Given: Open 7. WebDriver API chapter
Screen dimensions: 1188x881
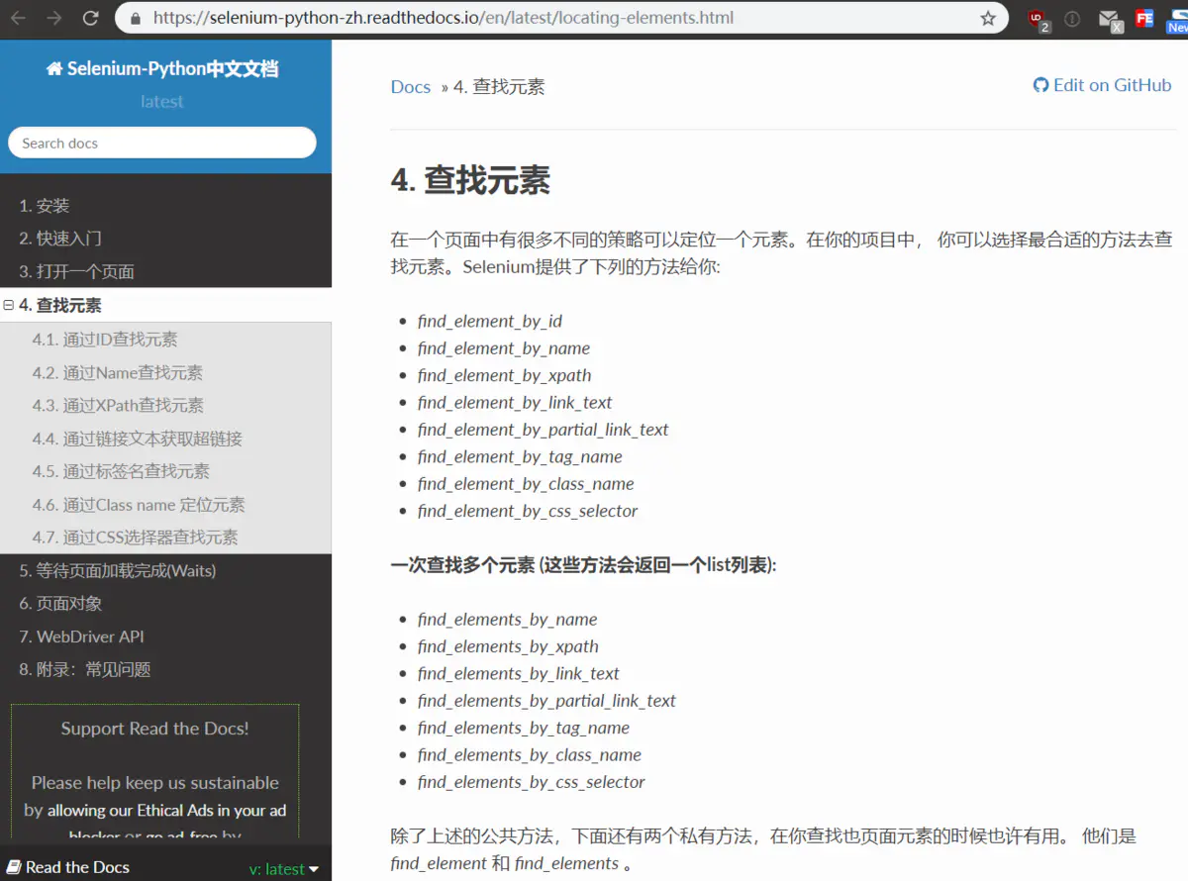Looking at the screenshot, I should tap(82, 636).
